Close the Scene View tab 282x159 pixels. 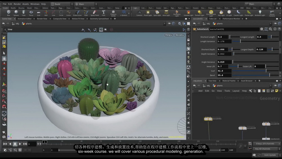(15, 19)
